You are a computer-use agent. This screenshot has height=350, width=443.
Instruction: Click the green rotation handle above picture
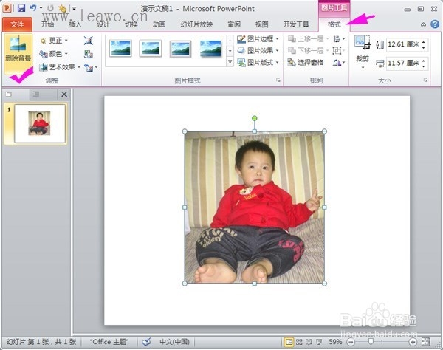(255, 118)
